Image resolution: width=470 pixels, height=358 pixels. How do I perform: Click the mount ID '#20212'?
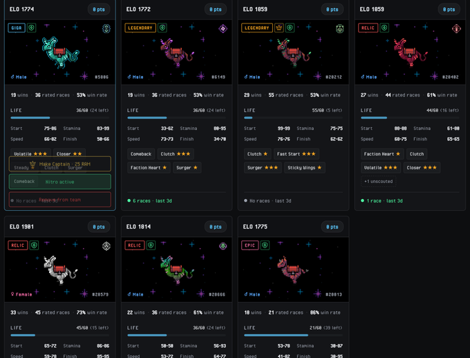(x=334, y=77)
